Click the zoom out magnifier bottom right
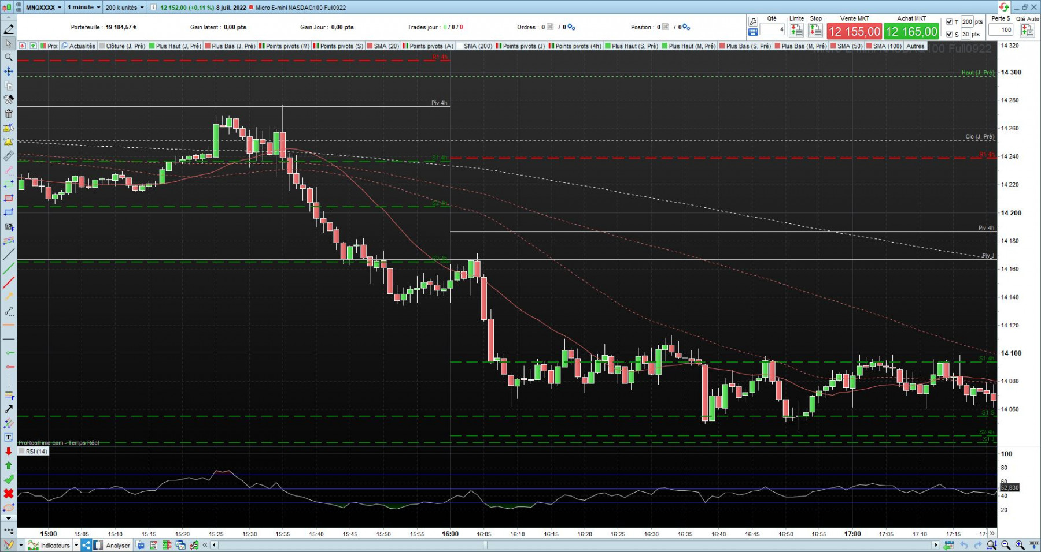The height and width of the screenshot is (552, 1041). pos(1006,545)
